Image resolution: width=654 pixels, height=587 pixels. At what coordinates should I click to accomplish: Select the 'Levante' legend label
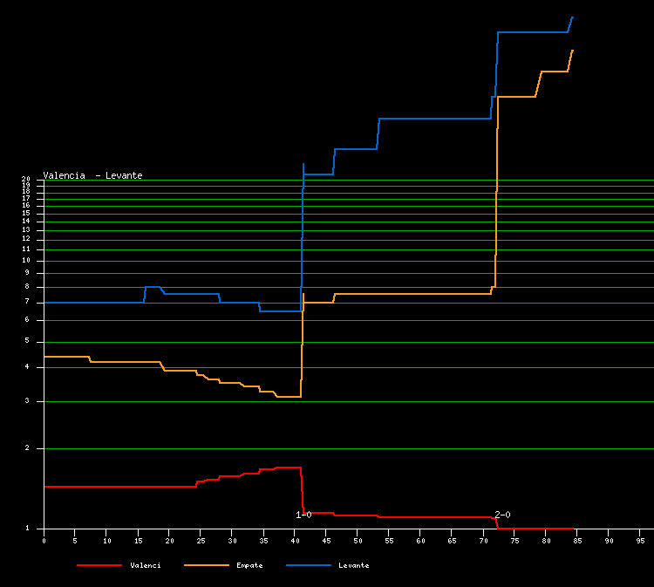click(354, 565)
